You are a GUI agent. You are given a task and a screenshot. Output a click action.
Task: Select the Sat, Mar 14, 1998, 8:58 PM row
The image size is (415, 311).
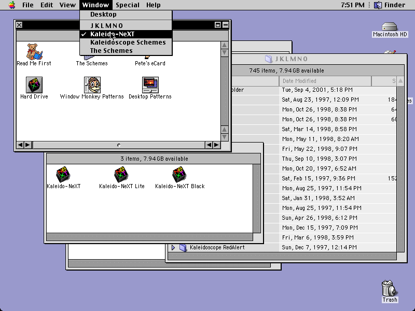tap(314, 129)
